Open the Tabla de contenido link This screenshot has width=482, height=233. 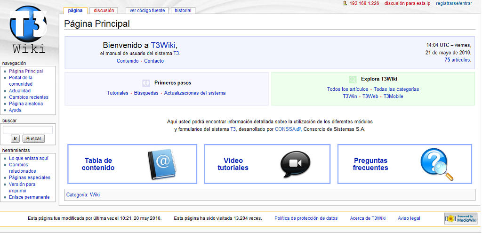tap(98, 164)
